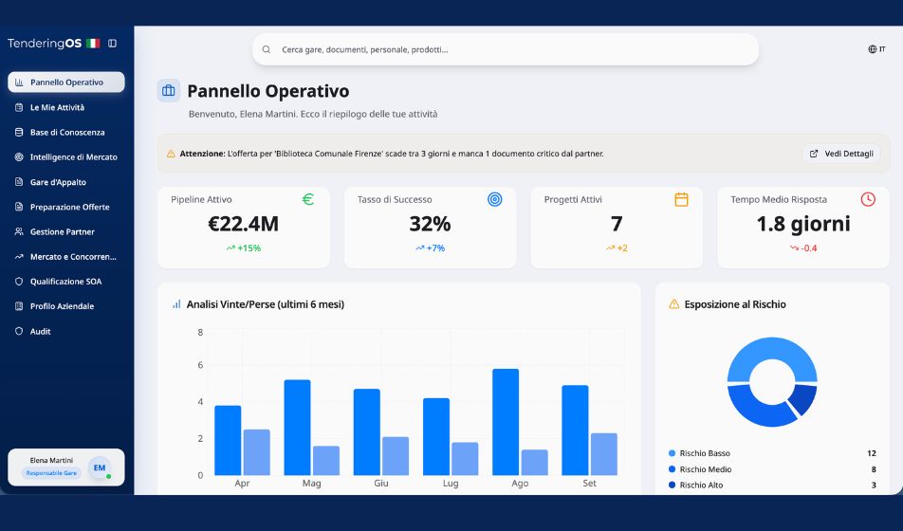903x531 pixels.
Task: Open Qualificazione SOA page
Action: coord(65,282)
